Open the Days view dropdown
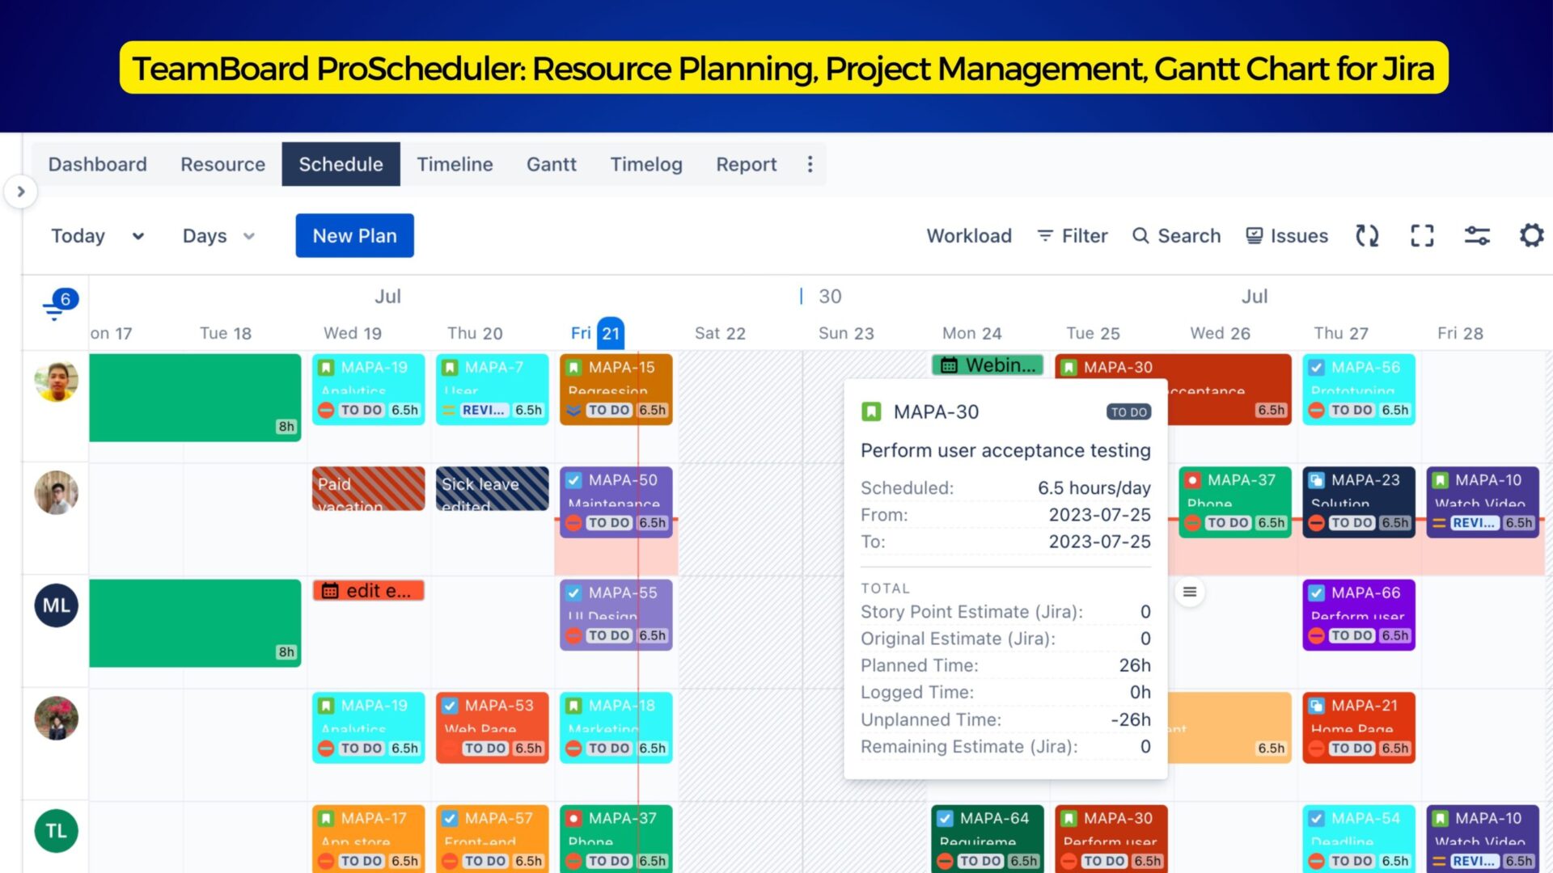1553x873 pixels. point(218,236)
